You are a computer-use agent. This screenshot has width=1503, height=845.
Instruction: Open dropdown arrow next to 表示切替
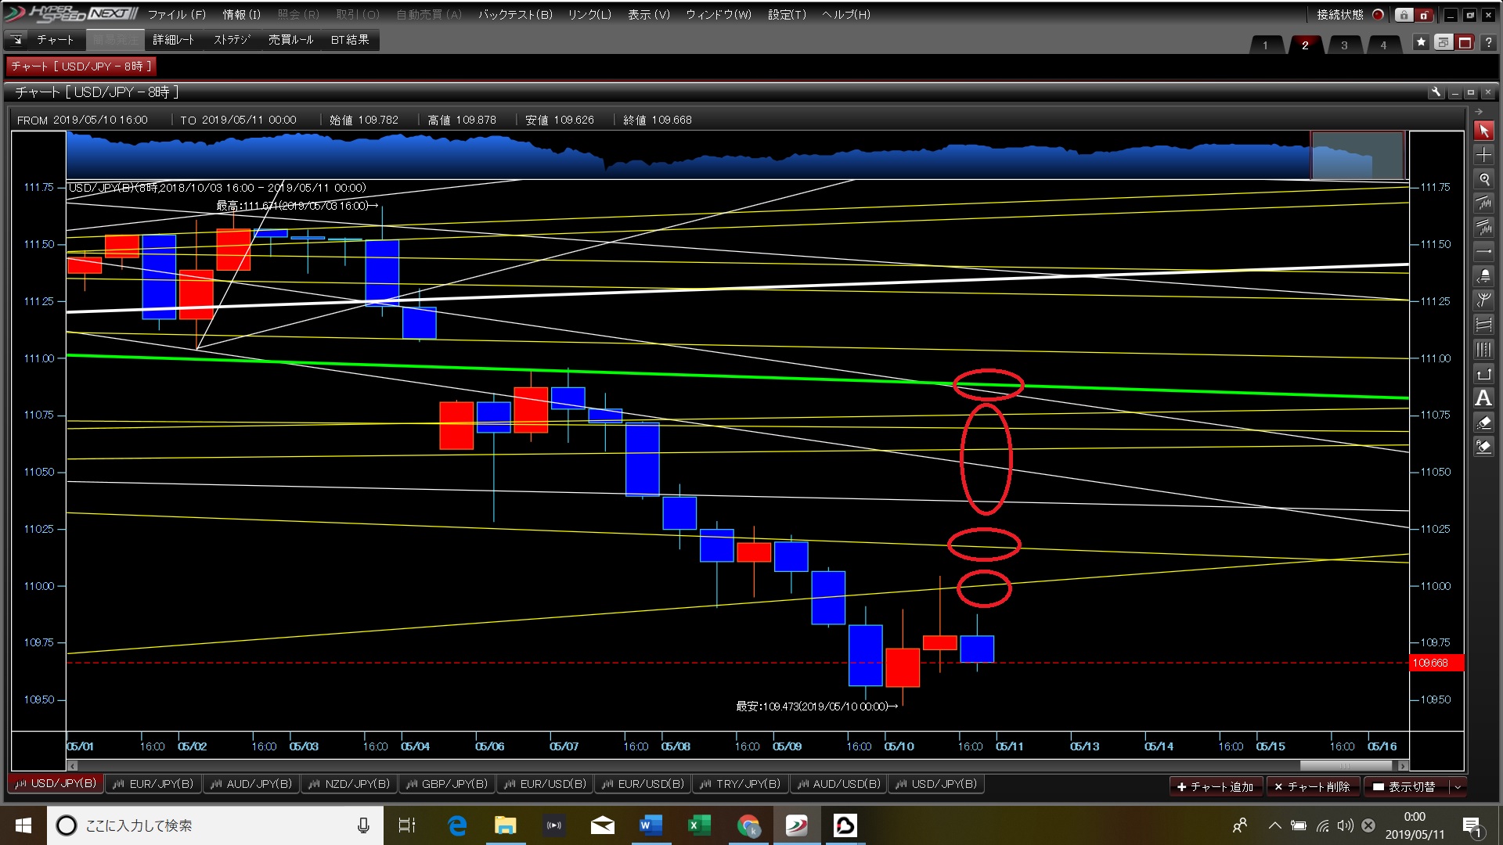tap(1458, 786)
